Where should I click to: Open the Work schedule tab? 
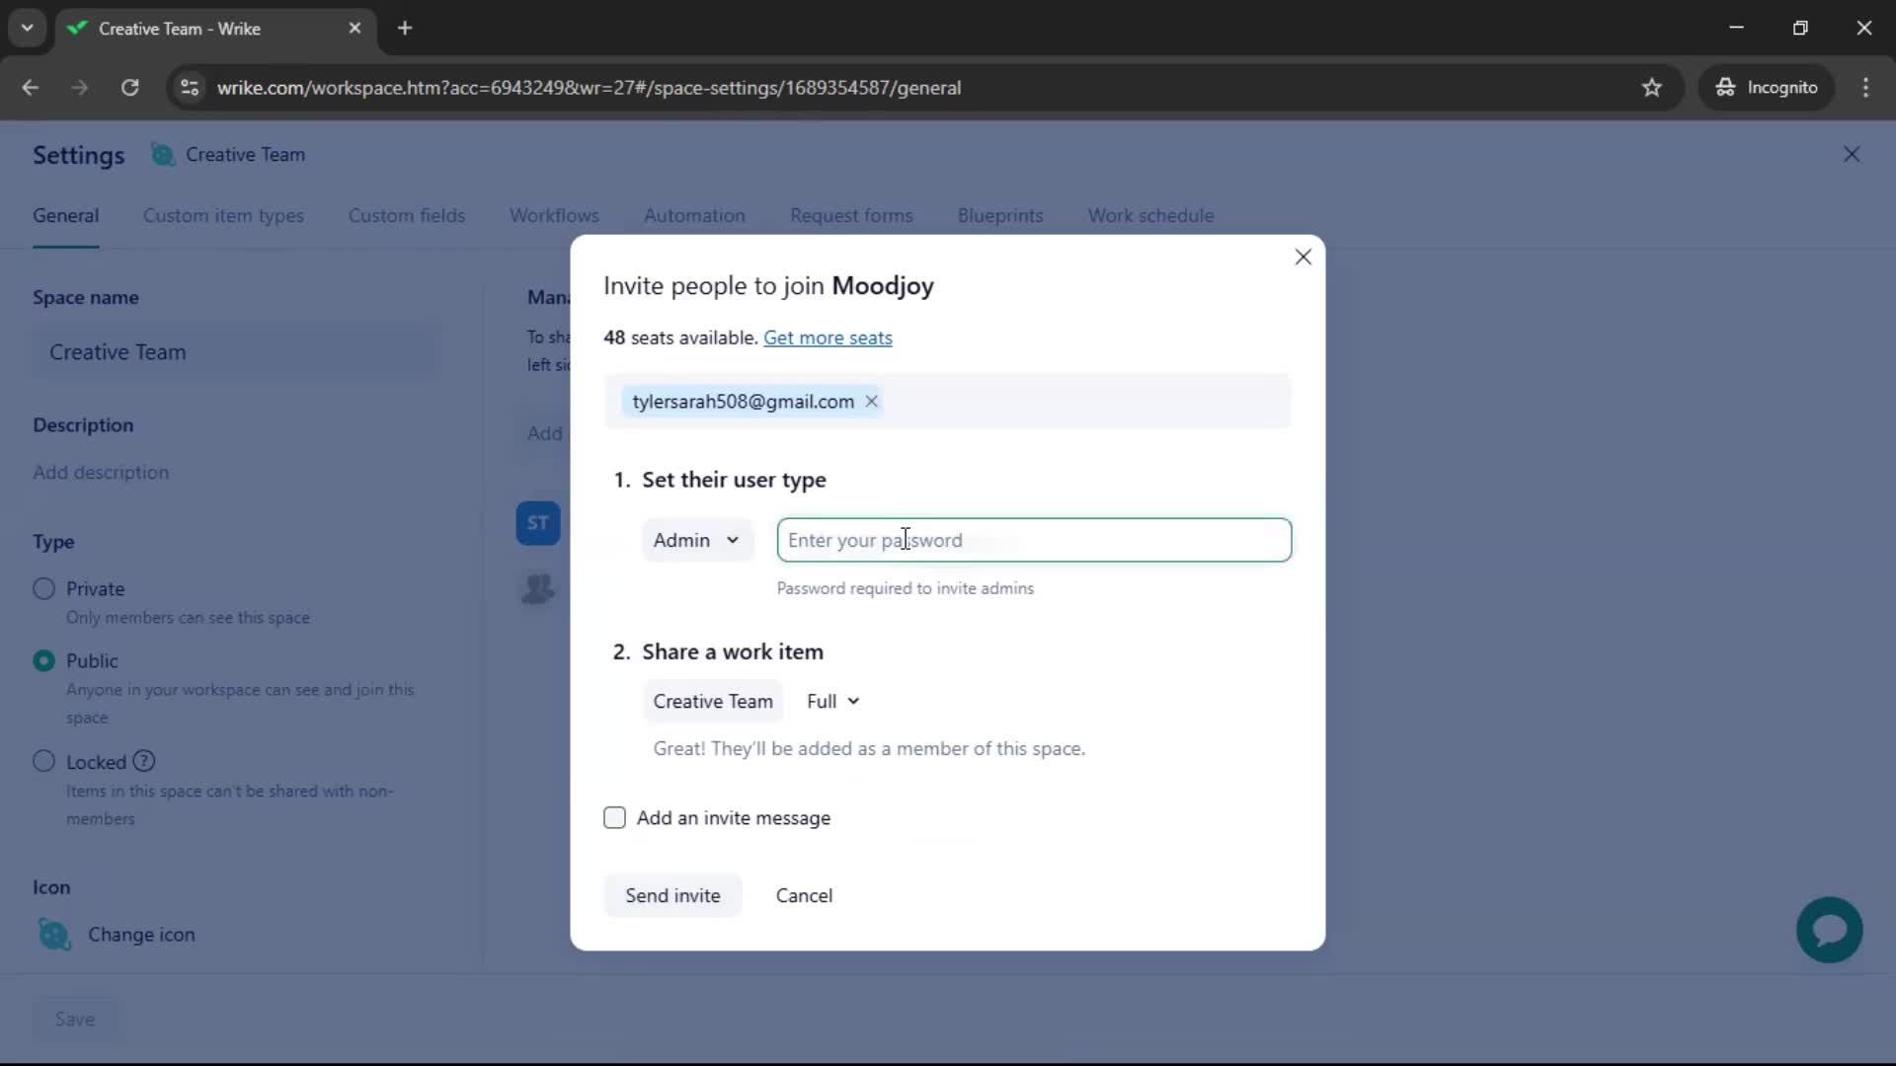[x=1150, y=215]
